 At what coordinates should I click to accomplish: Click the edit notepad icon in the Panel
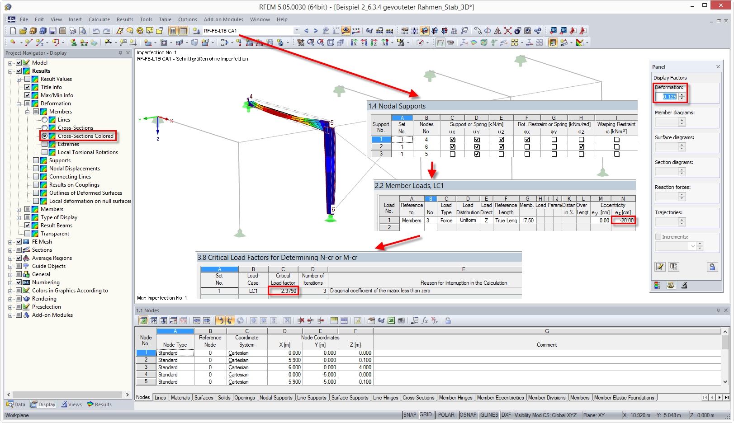660,267
